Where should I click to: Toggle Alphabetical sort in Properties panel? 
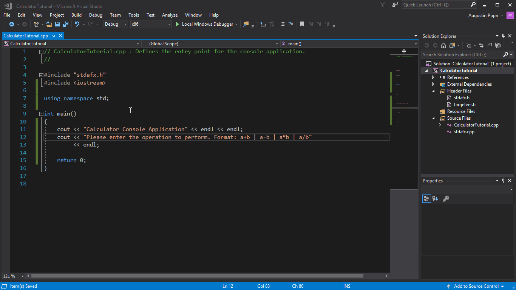click(435, 199)
